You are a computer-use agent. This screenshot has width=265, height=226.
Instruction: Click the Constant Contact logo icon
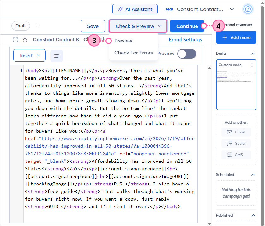[169, 9]
